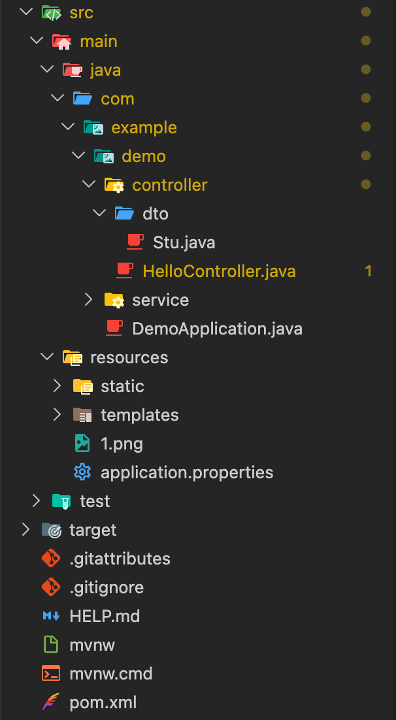Image resolution: width=396 pixels, height=720 pixels.
Task: Click the target folder icon
Action: pyautogui.click(x=51, y=530)
